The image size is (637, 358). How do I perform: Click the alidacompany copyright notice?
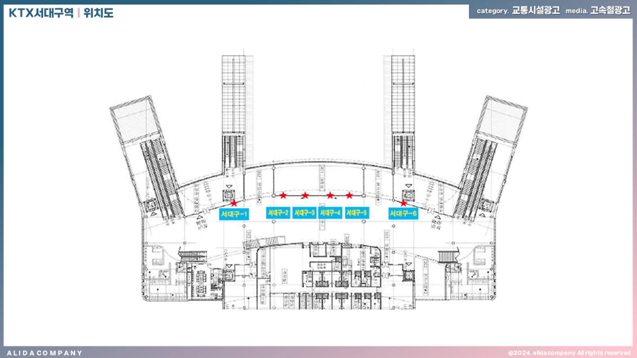point(569,353)
